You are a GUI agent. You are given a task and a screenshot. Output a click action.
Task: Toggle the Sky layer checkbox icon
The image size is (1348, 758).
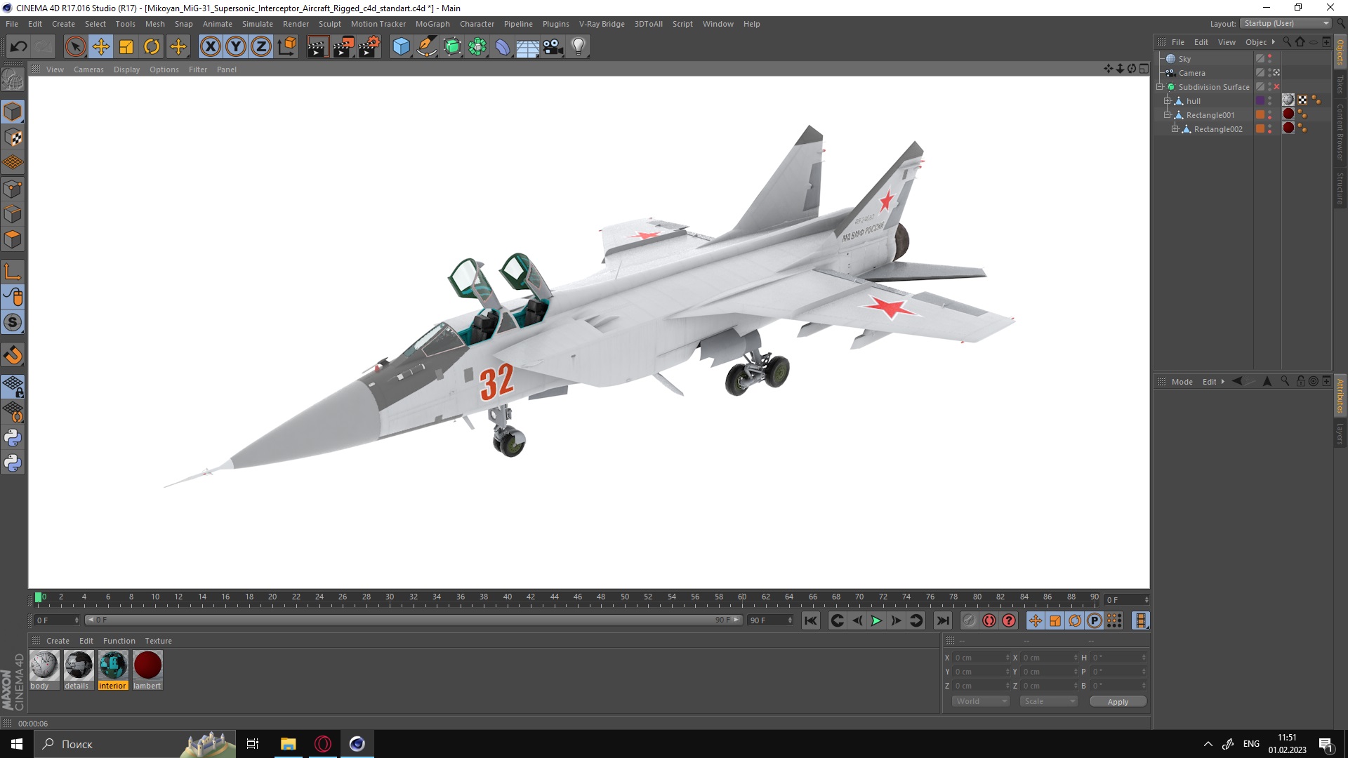click(x=1260, y=59)
